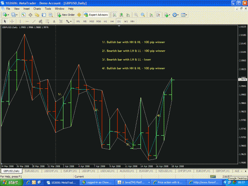The image size is (248, 186).
Task: Switch timeframe to W1
Action: (x=126, y=21)
